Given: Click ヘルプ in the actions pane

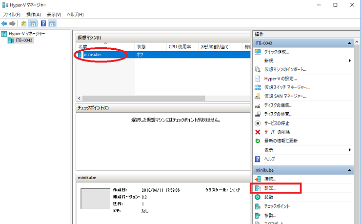Looking at the screenshot, I should tap(270, 159).
